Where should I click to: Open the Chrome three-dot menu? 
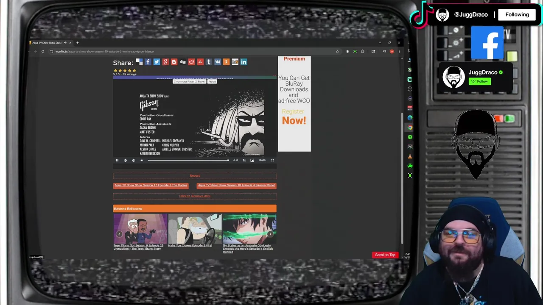(x=399, y=51)
